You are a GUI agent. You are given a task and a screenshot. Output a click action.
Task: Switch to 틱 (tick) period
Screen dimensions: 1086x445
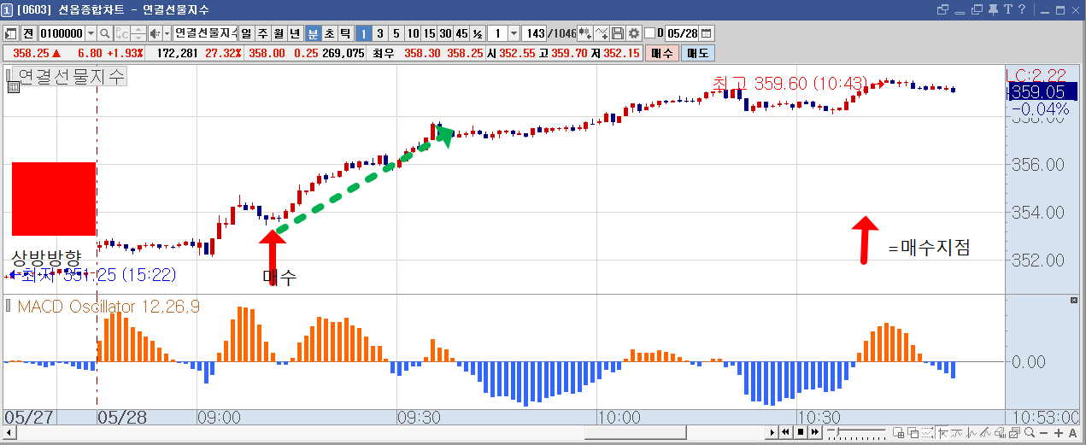click(345, 33)
